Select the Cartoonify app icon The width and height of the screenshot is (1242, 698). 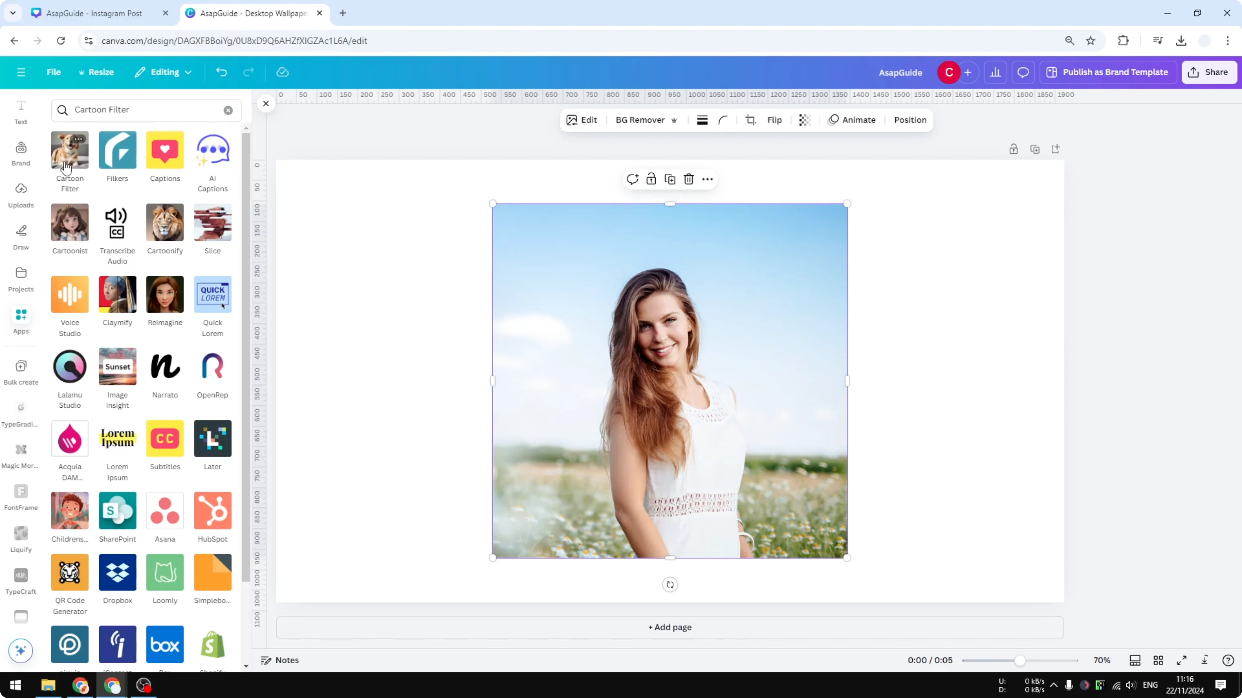point(164,222)
